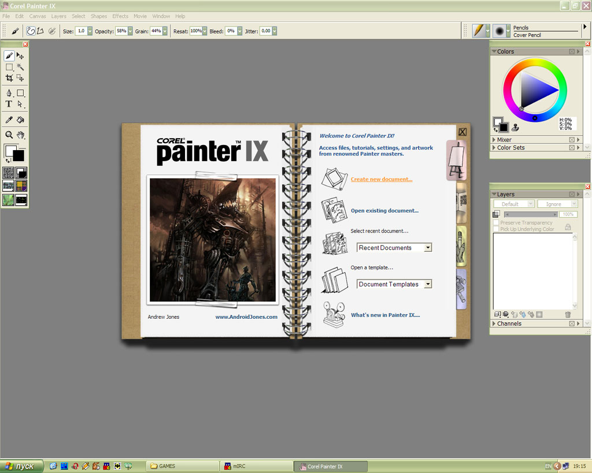Click the Clone Color stamp icon

click(515, 128)
